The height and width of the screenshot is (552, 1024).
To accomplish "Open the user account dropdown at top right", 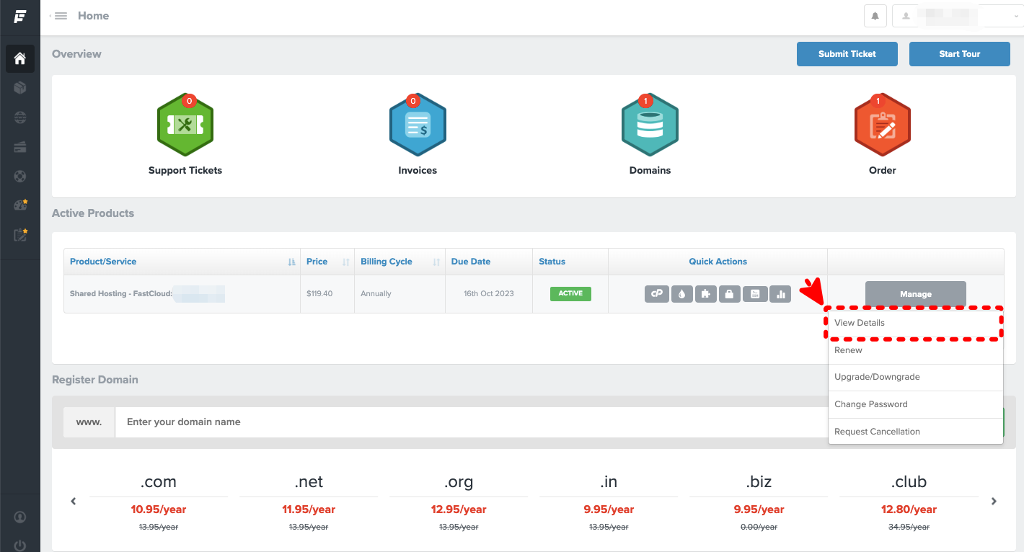I will tap(958, 16).
